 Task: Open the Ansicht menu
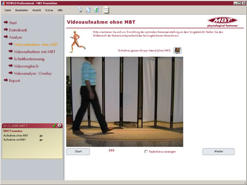pos(37,10)
